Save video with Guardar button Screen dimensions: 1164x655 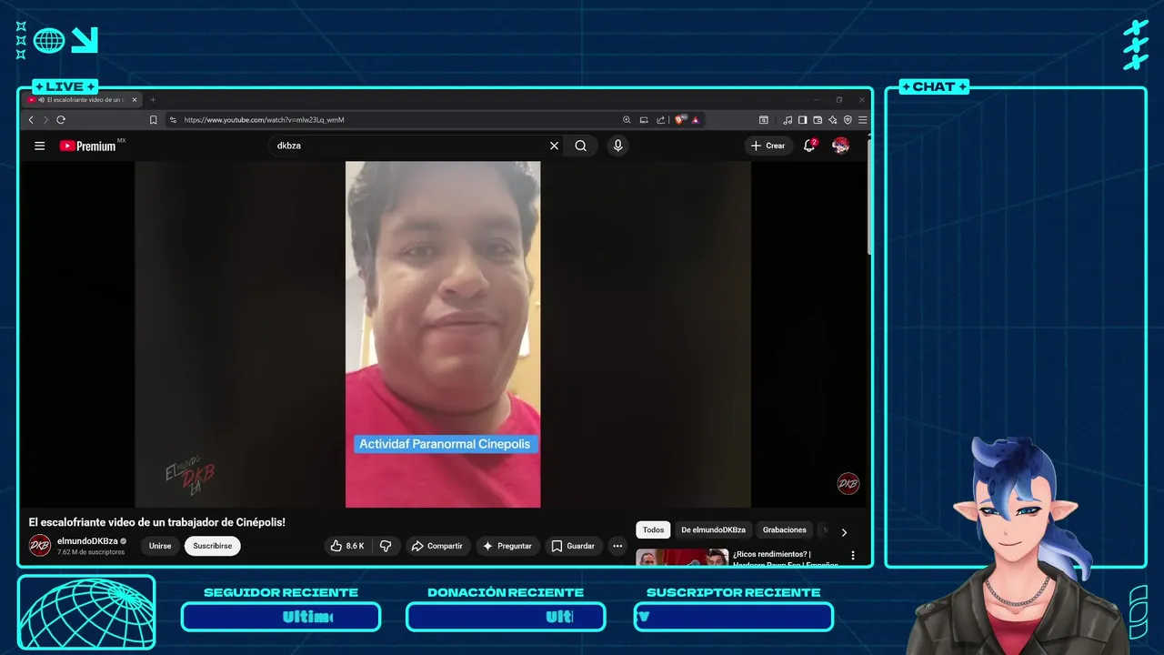click(574, 546)
